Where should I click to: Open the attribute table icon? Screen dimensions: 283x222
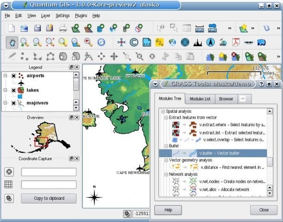pyautogui.click(x=187, y=28)
